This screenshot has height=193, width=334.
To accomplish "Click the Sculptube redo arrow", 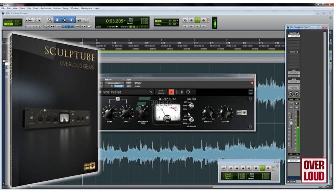I will [194, 92].
